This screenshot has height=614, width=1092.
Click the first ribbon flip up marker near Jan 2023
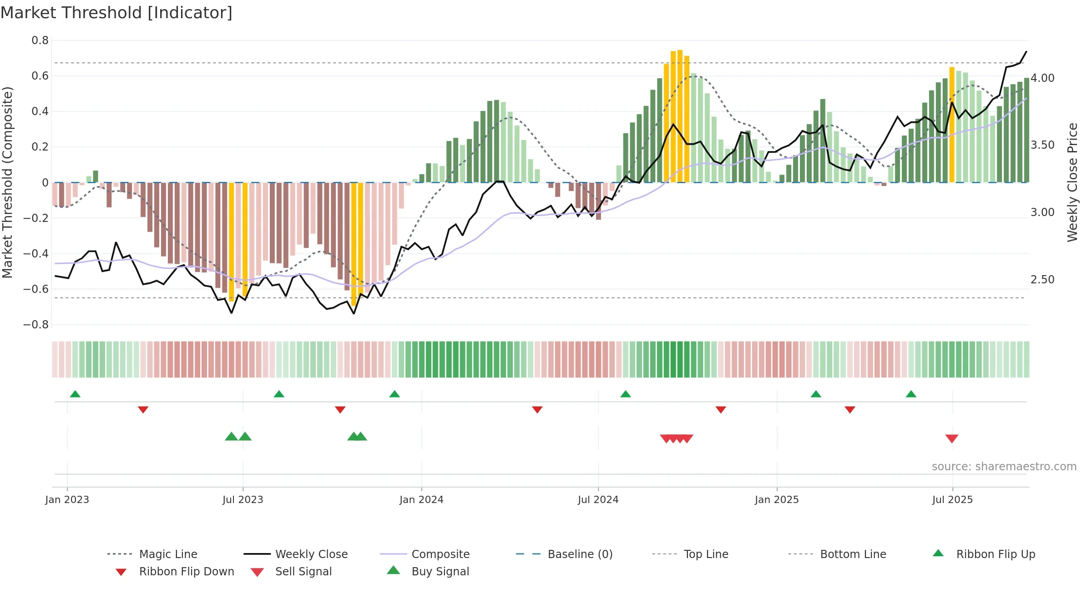(x=75, y=394)
